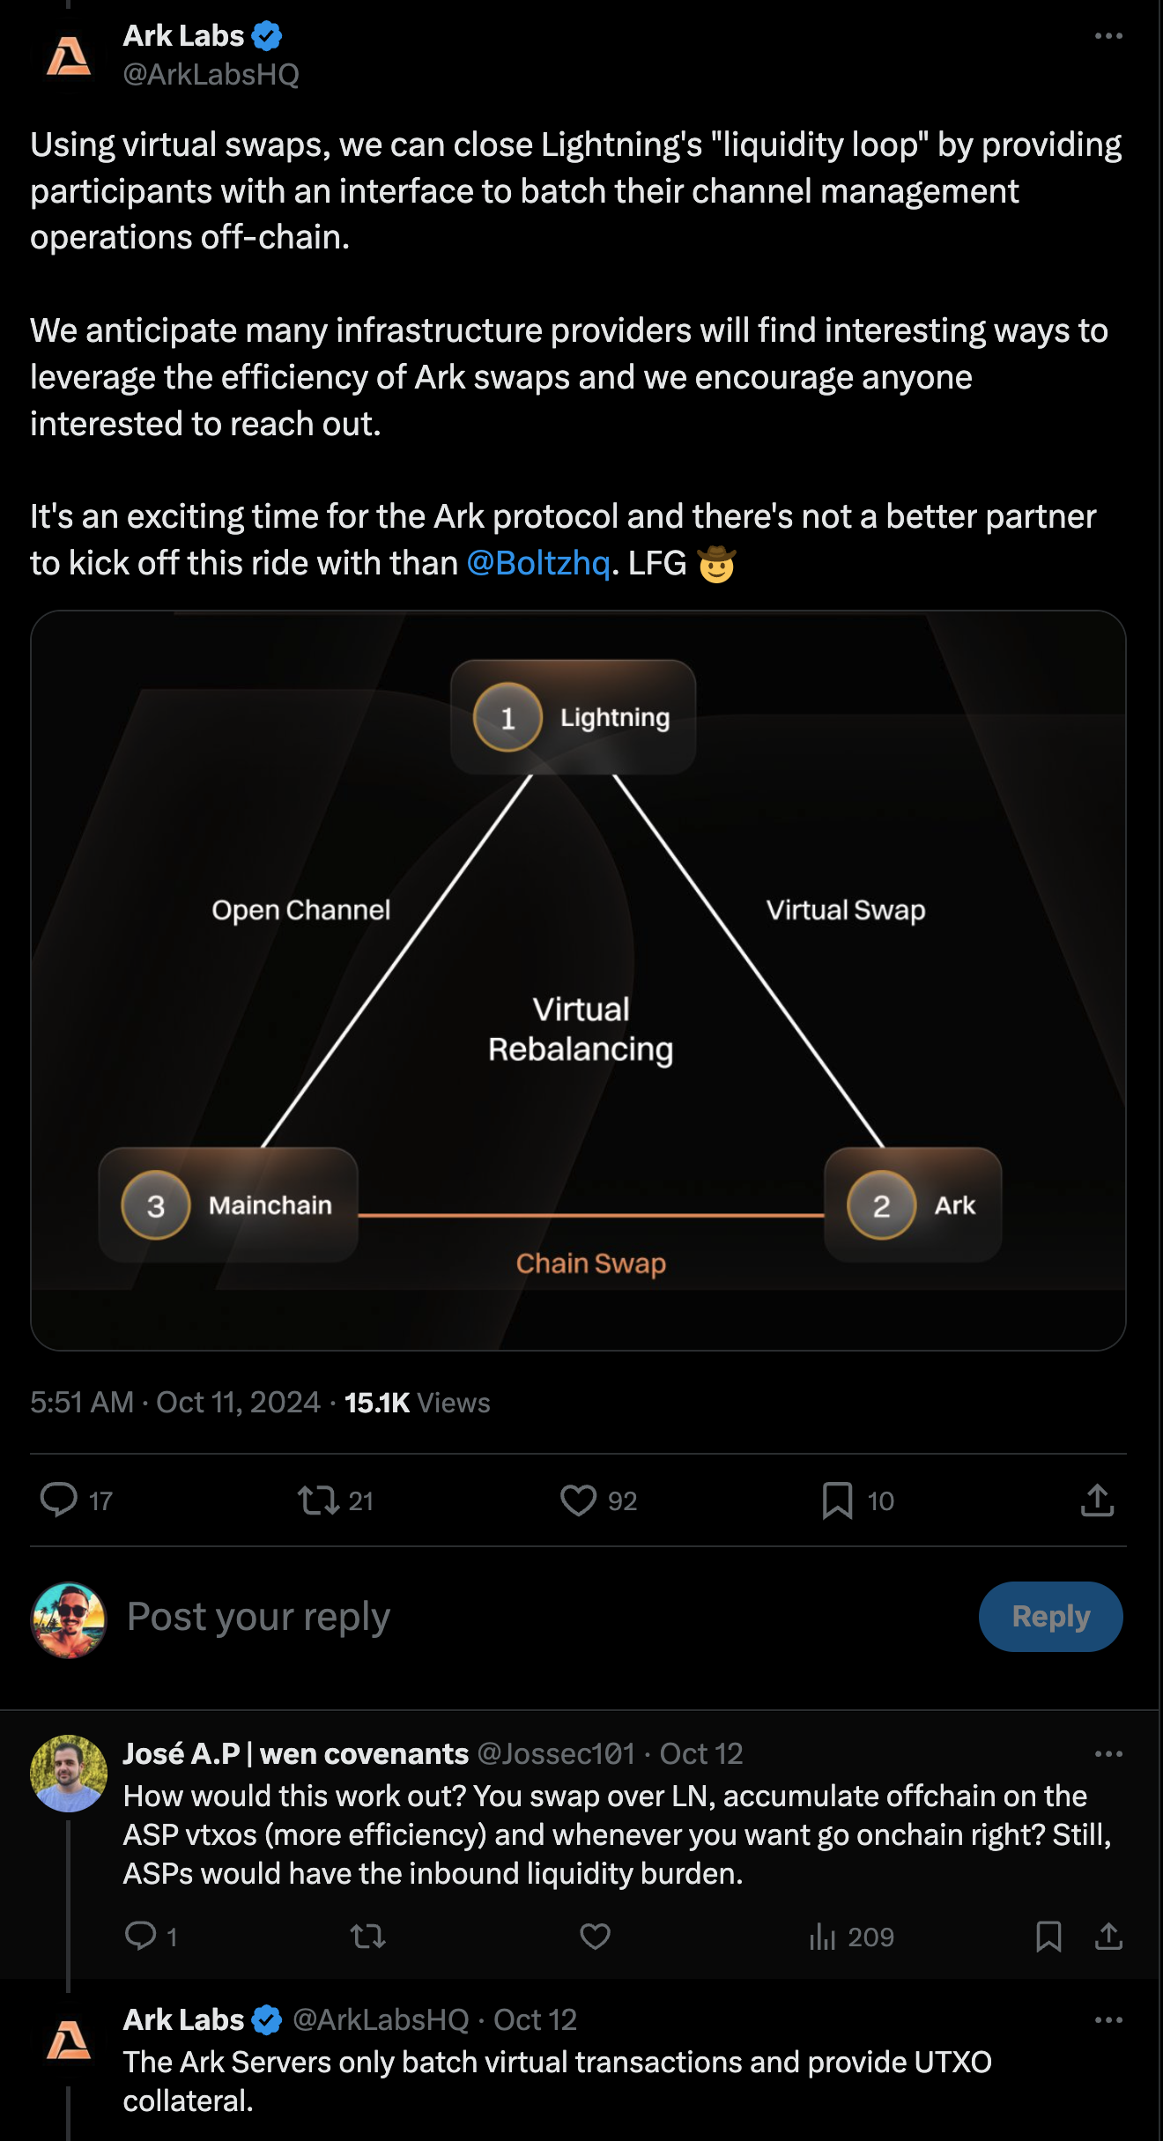
Task: Like the main Ark Labs tweet
Action: [x=579, y=1500]
